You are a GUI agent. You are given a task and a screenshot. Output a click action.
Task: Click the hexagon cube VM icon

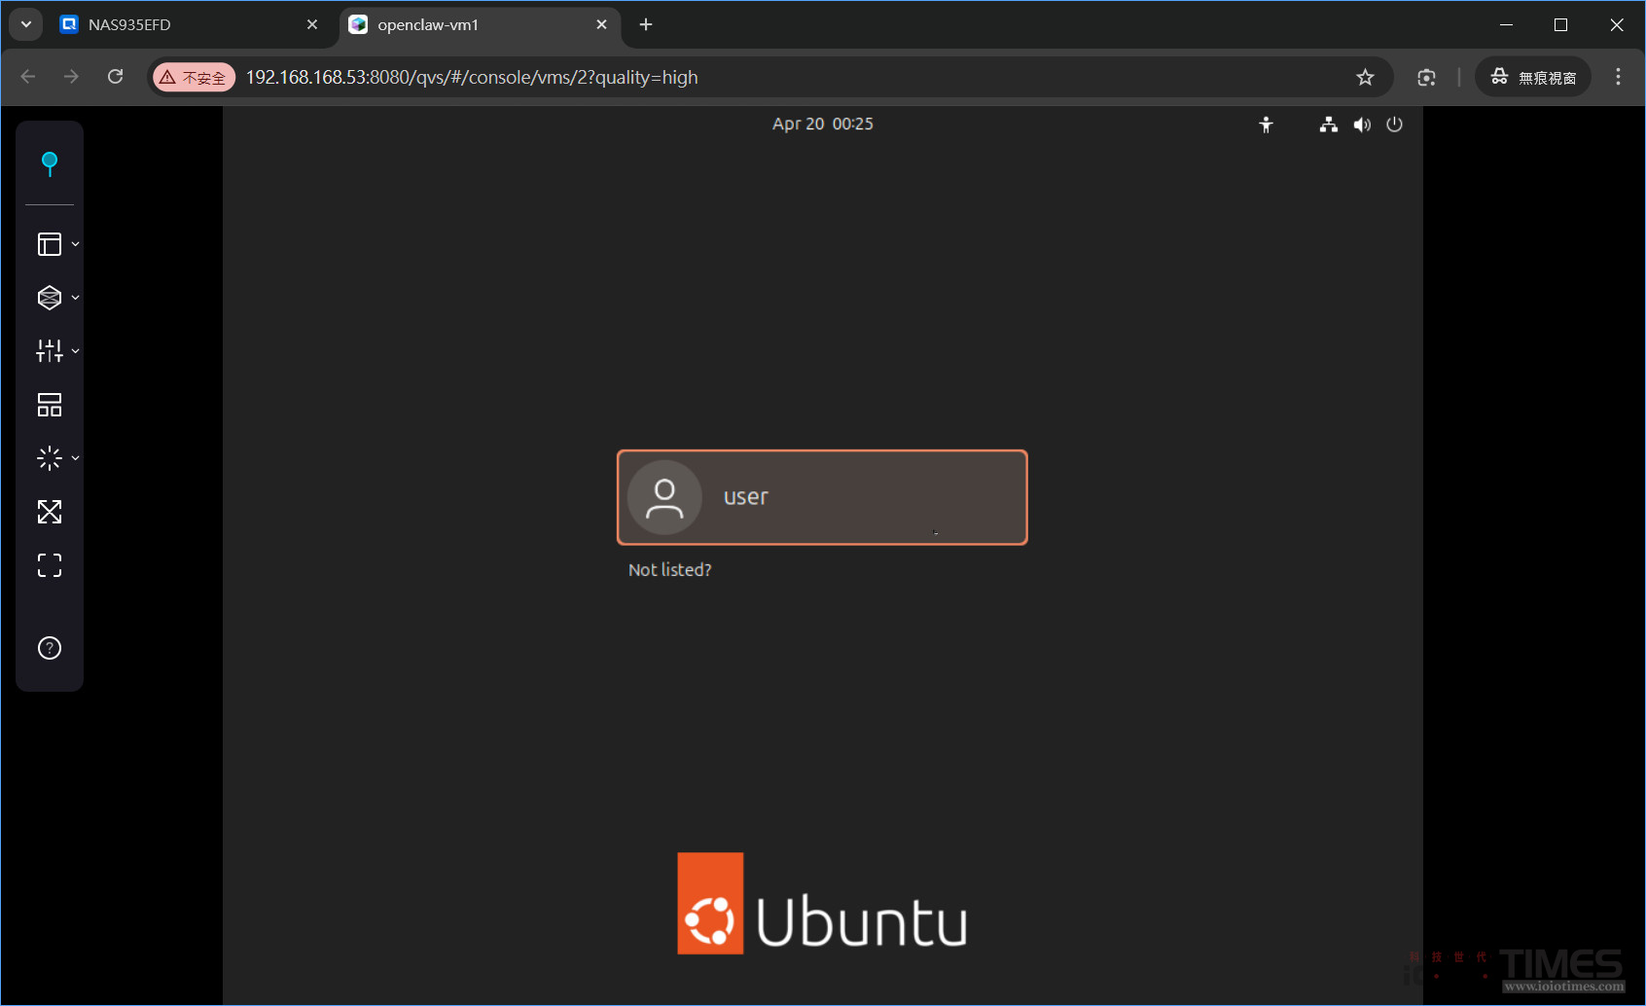coord(50,298)
